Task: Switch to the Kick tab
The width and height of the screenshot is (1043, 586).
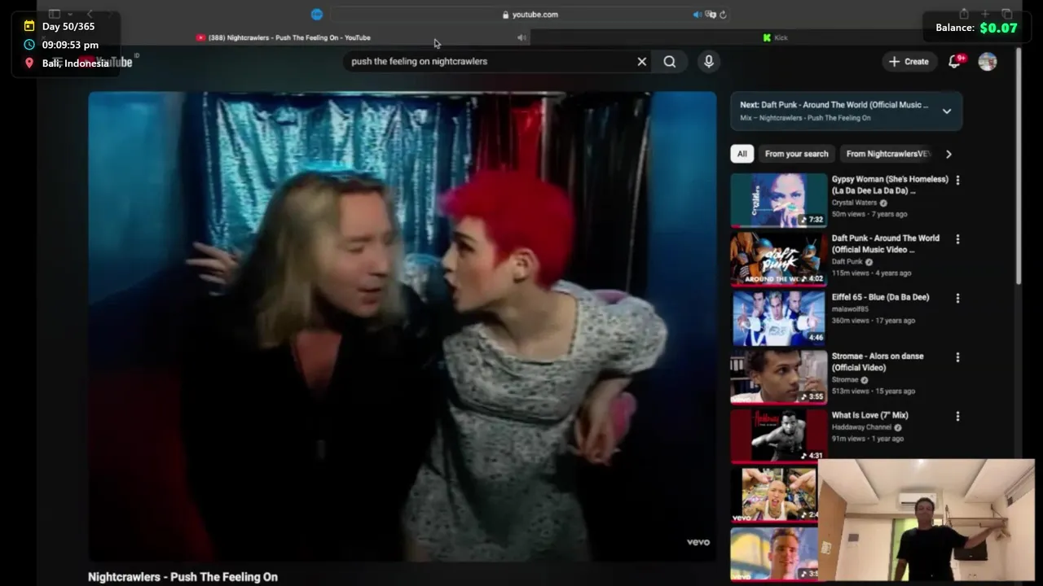Action: 775,37
